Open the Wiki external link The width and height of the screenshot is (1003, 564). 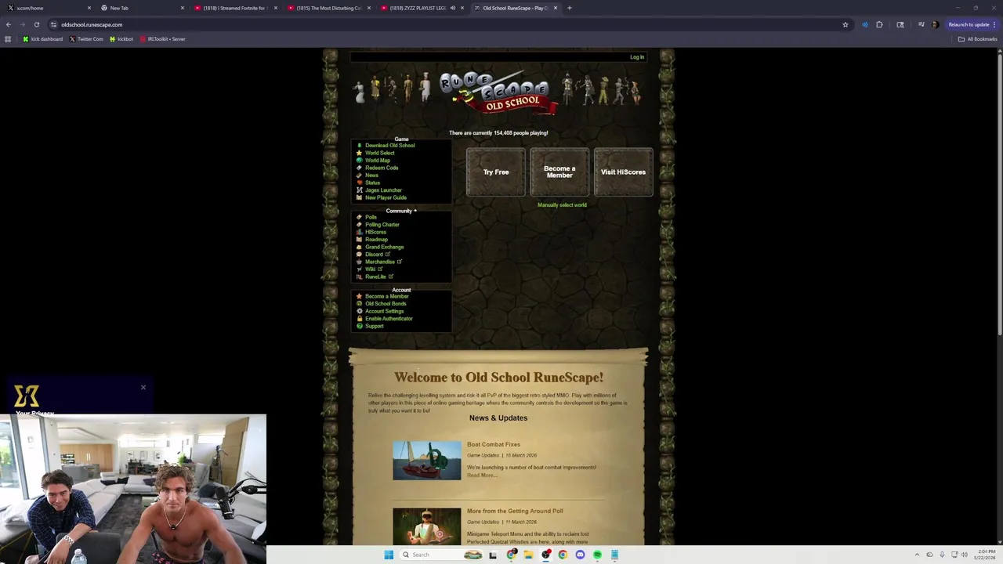(374, 269)
